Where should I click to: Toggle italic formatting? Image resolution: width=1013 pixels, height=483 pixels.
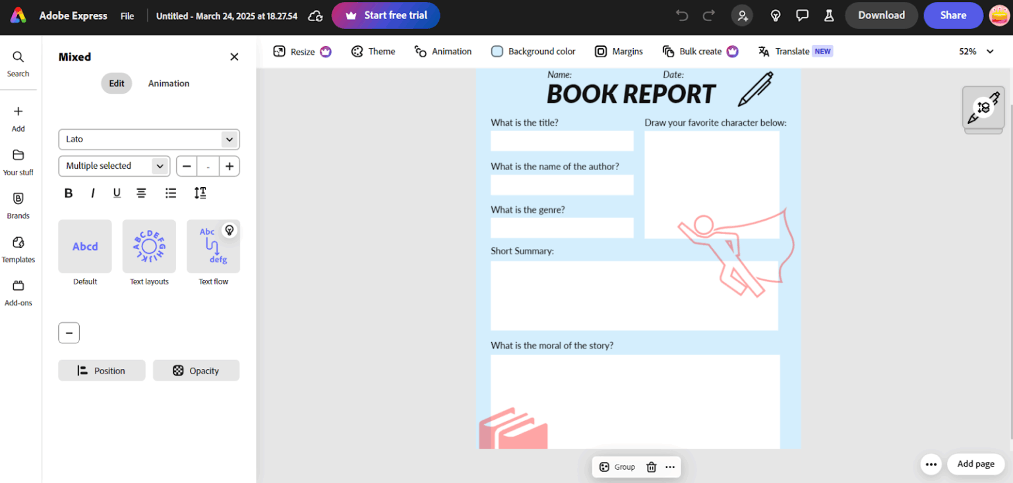92,192
